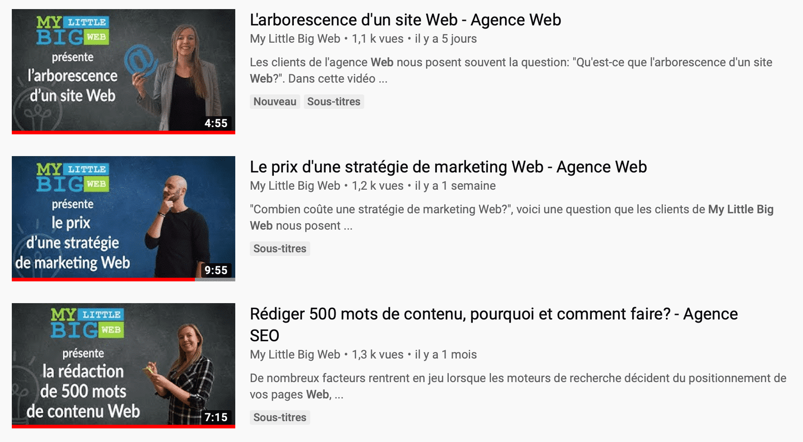This screenshot has height=442, width=803.
Task: Click the Nouveau badge
Action: click(x=275, y=102)
